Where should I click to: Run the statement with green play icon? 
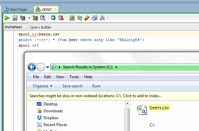point(7,18)
